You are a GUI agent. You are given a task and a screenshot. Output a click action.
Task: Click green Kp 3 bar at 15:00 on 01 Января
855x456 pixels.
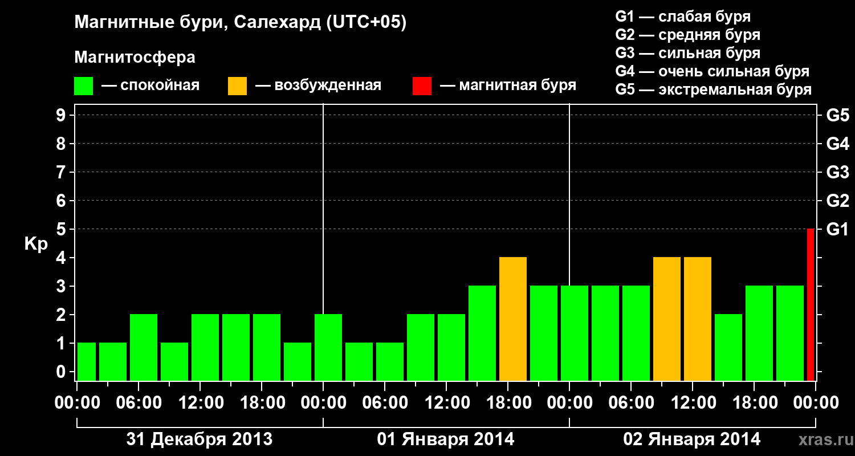click(x=482, y=333)
